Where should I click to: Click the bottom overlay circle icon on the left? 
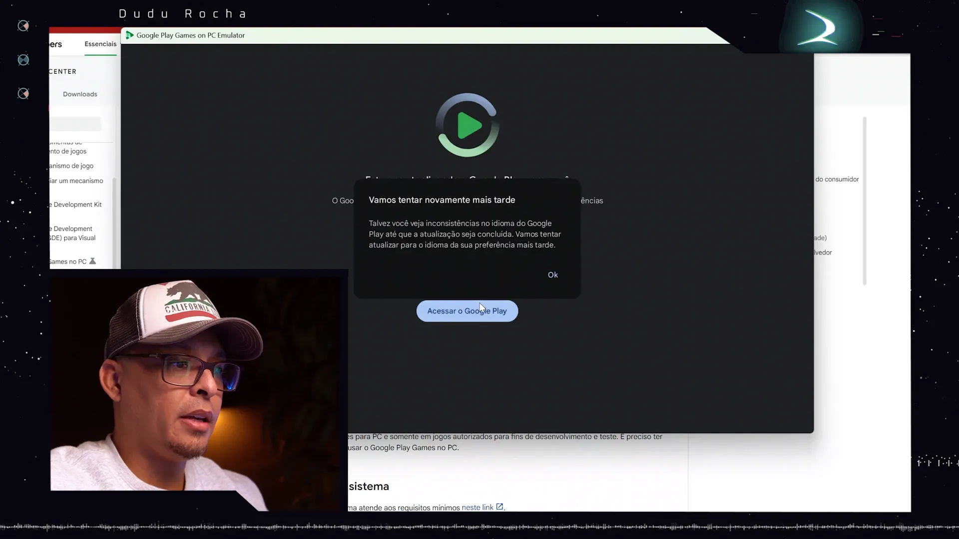coord(23,93)
